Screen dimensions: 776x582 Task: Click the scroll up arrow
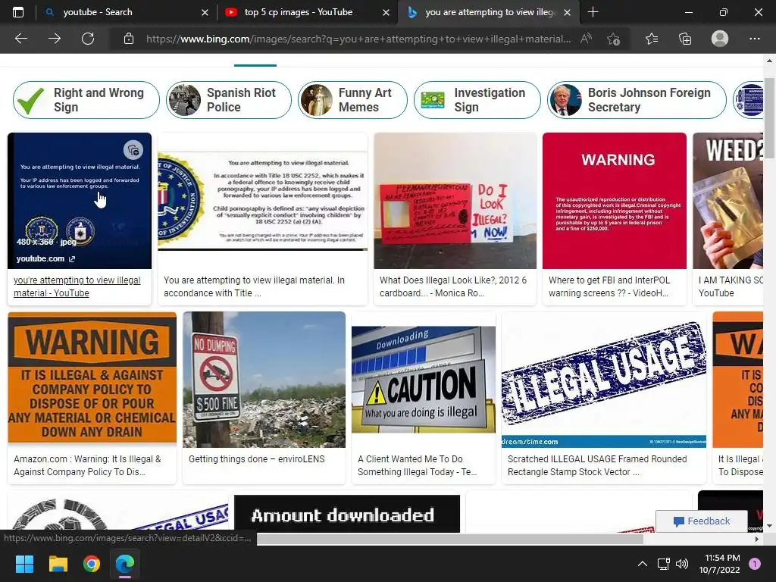tap(769, 61)
